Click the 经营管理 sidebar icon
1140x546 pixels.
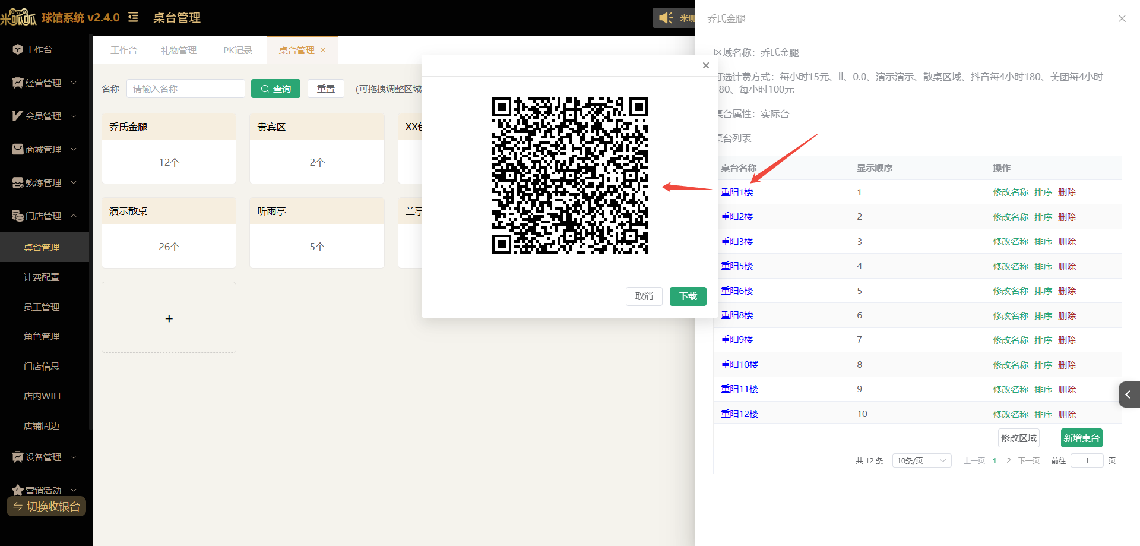pyautogui.click(x=18, y=83)
